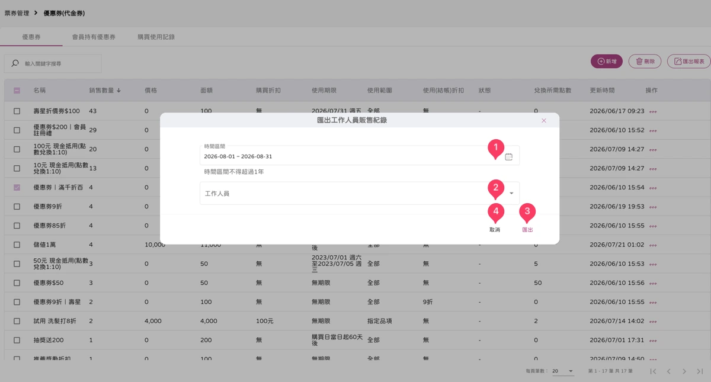Viewport: 711px width, 382px height.
Task: Click the 名稱 column header
Action: tap(40, 91)
